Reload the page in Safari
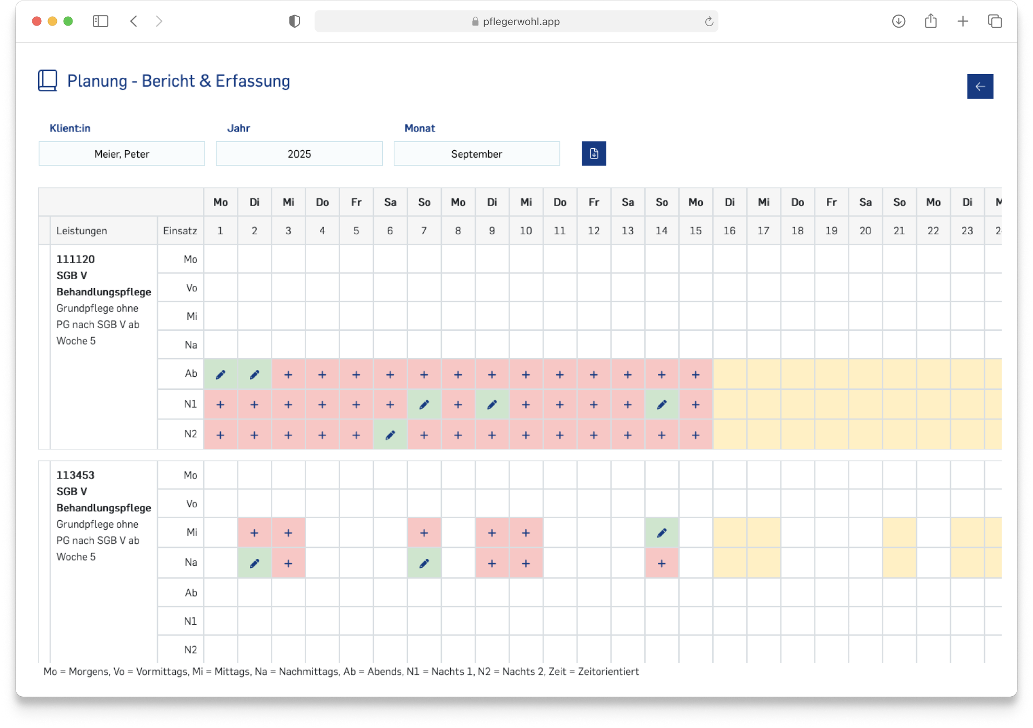The height and width of the screenshot is (728, 1033). tap(708, 21)
